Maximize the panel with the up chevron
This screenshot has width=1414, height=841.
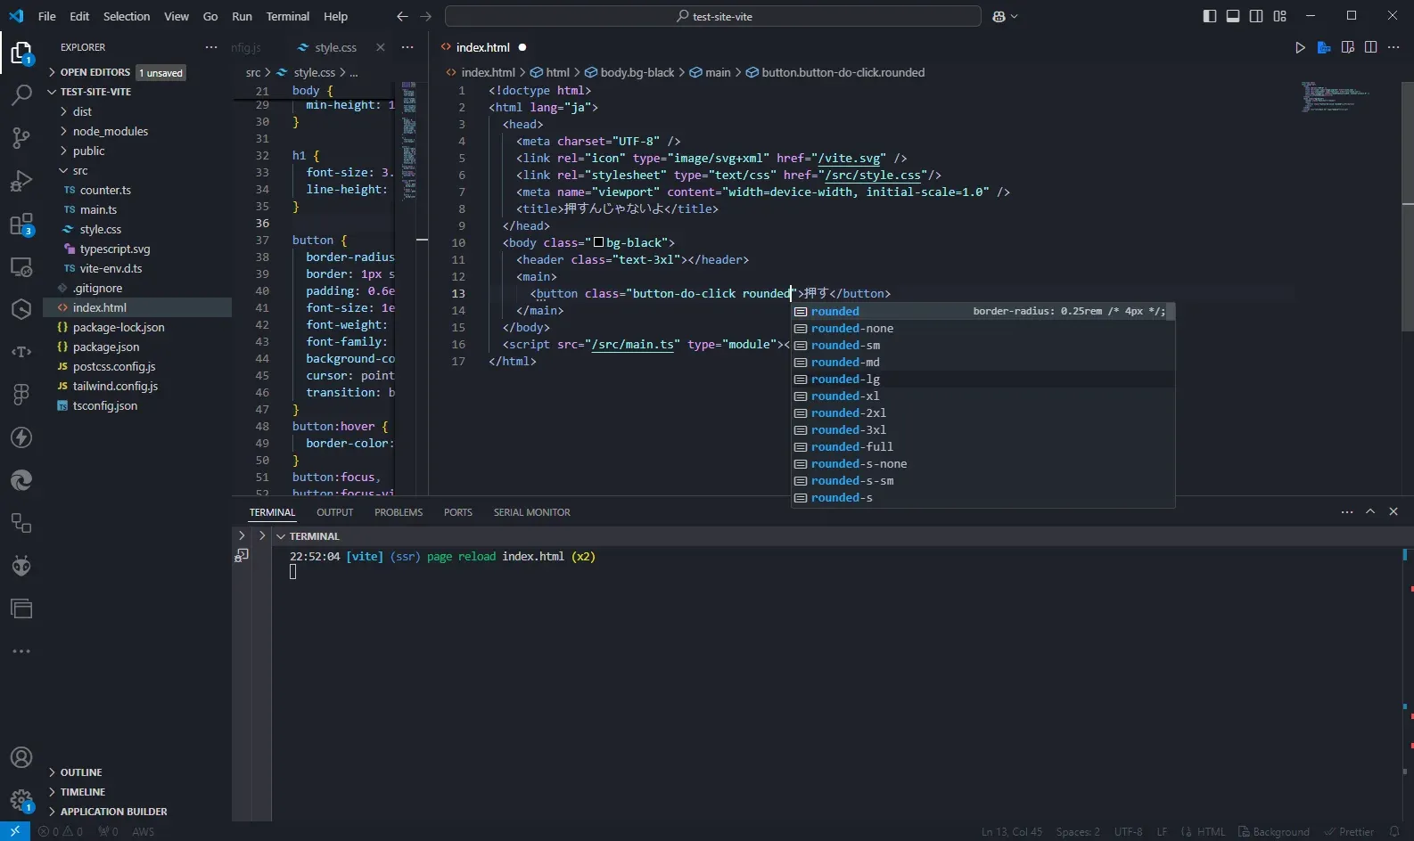point(1370,512)
